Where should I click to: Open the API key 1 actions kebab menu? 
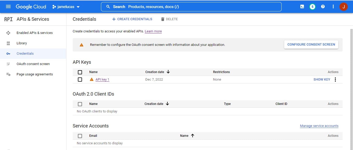click(x=335, y=80)
